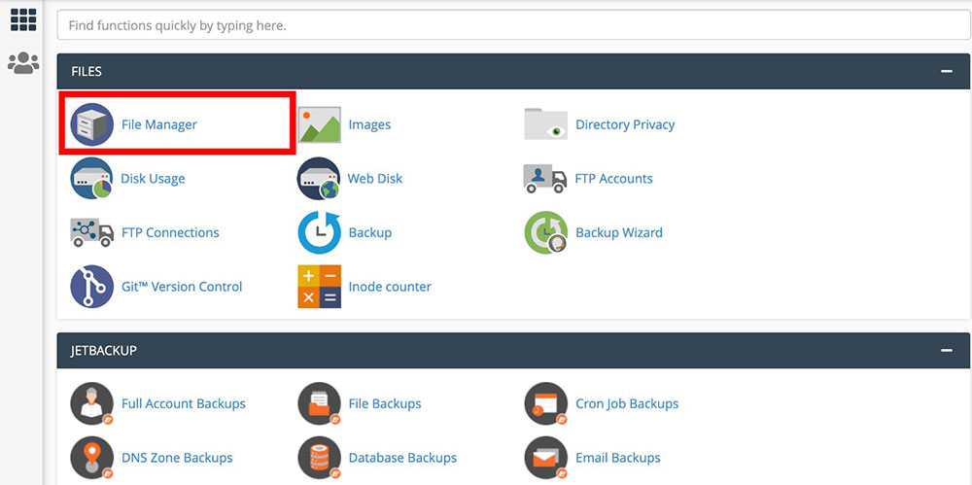
Task: Open the Inode counter link
Action: tap(390, 287)
